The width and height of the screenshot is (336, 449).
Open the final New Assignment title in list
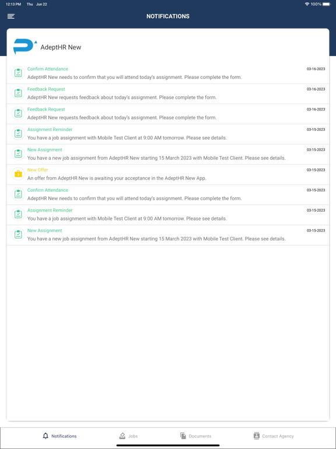click(x=44, y=230)
